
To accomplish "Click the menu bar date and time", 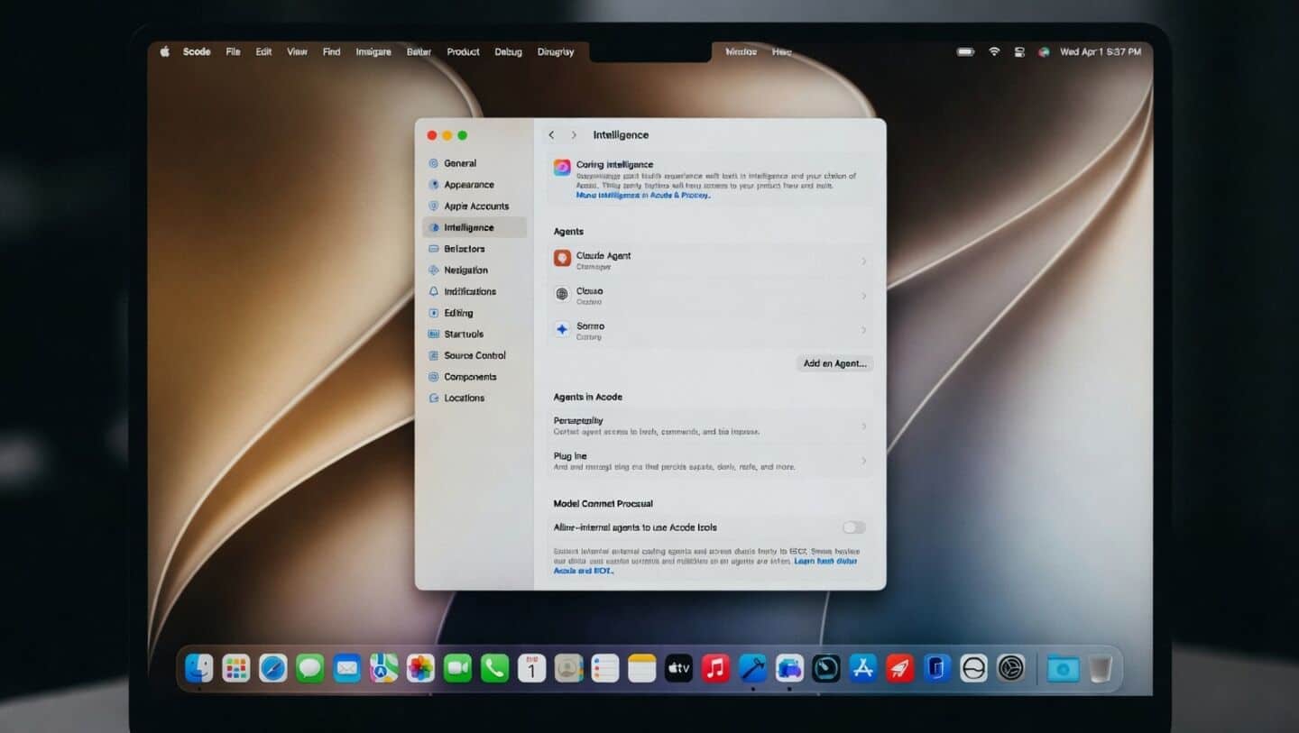I will (1101, 52).
